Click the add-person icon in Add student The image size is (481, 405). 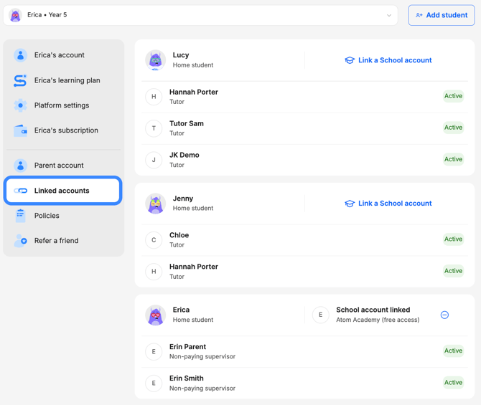tap(419, 15)
